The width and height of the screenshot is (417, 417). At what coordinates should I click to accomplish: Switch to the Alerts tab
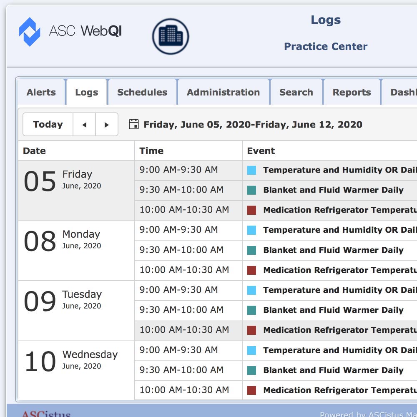41,92
